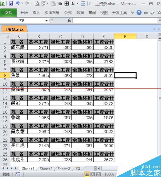The height and width of the screenshot is (177, 161).
Task: Open the Name Box dropdown arrow
Action: pos(46,21)
